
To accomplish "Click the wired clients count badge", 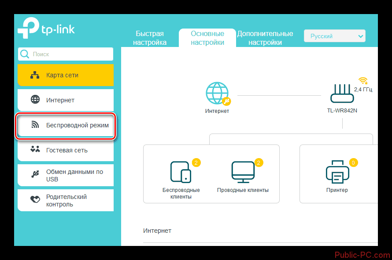I will 259,162.
